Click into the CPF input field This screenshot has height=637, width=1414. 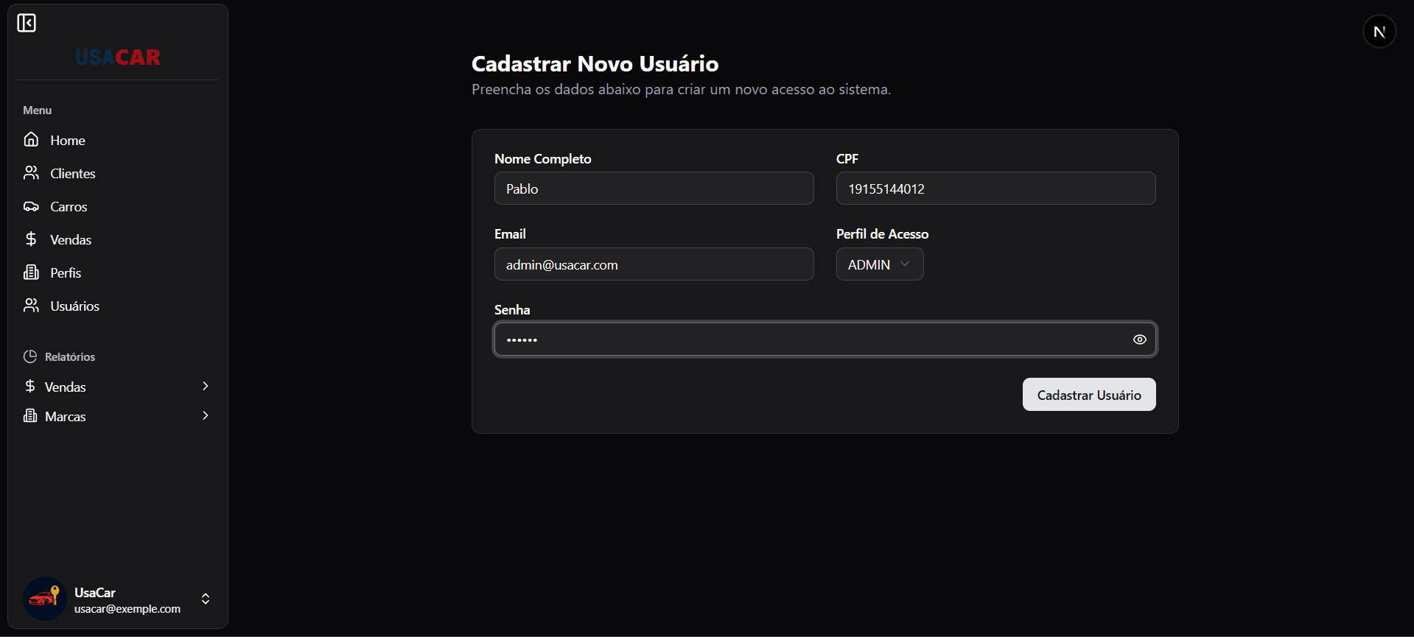[x=995, y=189]
